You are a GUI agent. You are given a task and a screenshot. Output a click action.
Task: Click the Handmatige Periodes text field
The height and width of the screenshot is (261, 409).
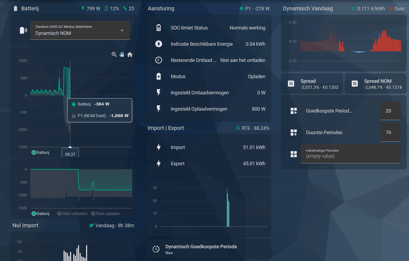tap(351, 154)
